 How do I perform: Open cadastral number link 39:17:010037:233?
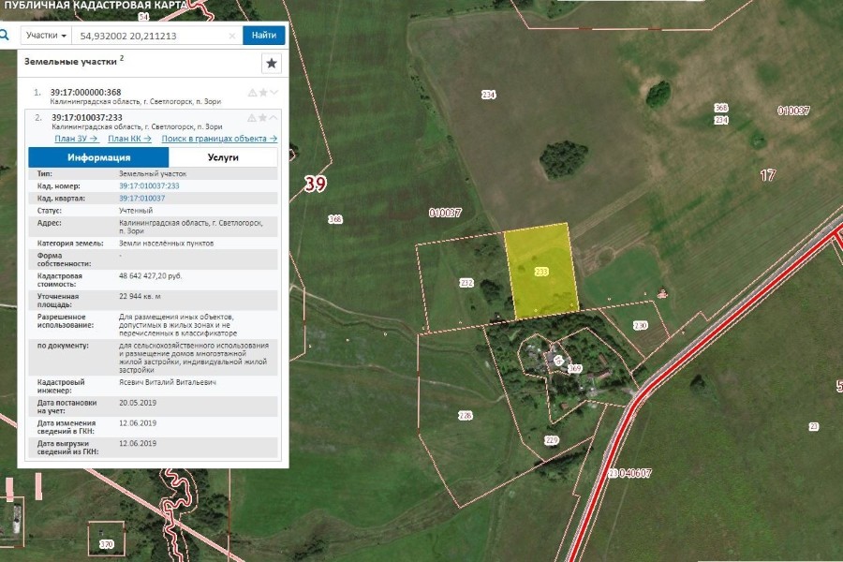click(149, 186)
